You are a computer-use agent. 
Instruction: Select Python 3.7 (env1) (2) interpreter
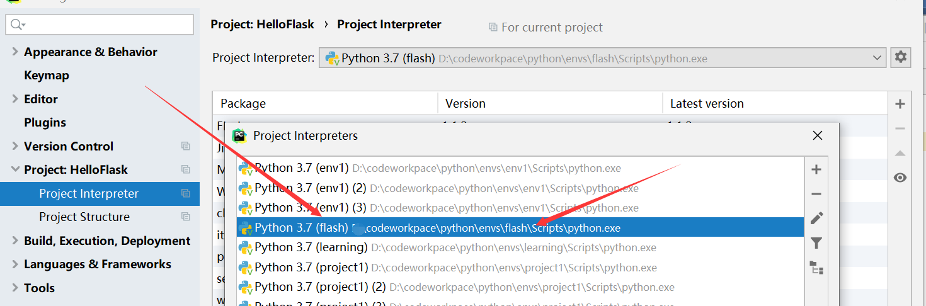[x=520, y=188]
